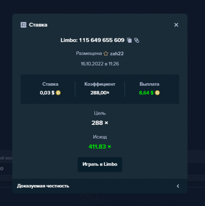Click the Ставка betslip icon in header
This screenshot has height=206, width=205.
(x=24, y=25)
